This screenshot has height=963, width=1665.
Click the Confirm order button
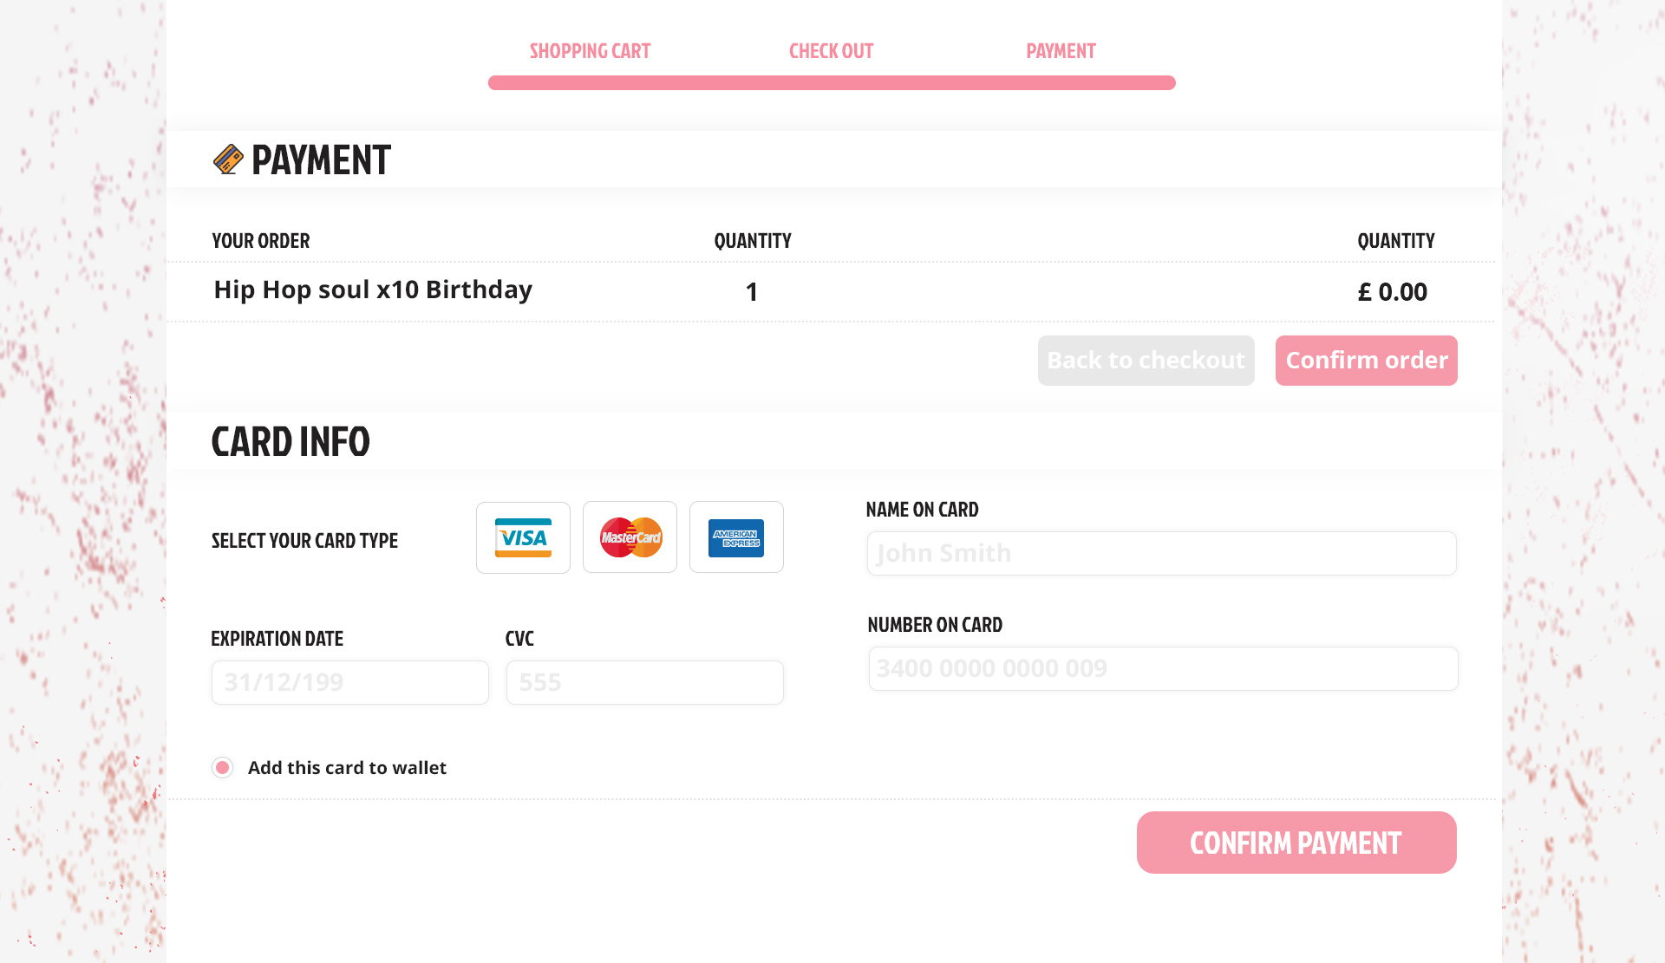coord(1366,361)
